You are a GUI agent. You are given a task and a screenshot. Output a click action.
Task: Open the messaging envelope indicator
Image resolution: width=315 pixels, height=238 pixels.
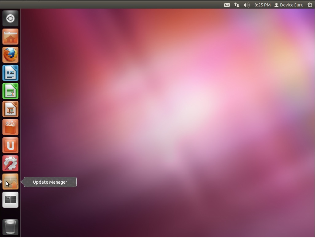[227, 5]
